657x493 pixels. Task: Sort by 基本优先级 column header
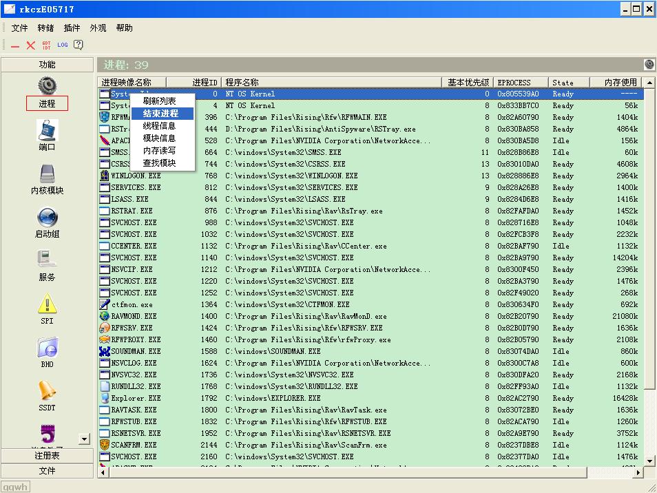pos(468,83)
